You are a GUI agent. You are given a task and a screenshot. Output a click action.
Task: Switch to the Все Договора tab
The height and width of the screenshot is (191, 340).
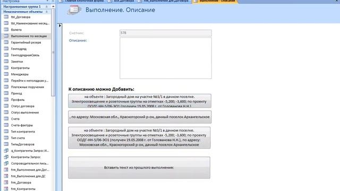tap(122, 1)
